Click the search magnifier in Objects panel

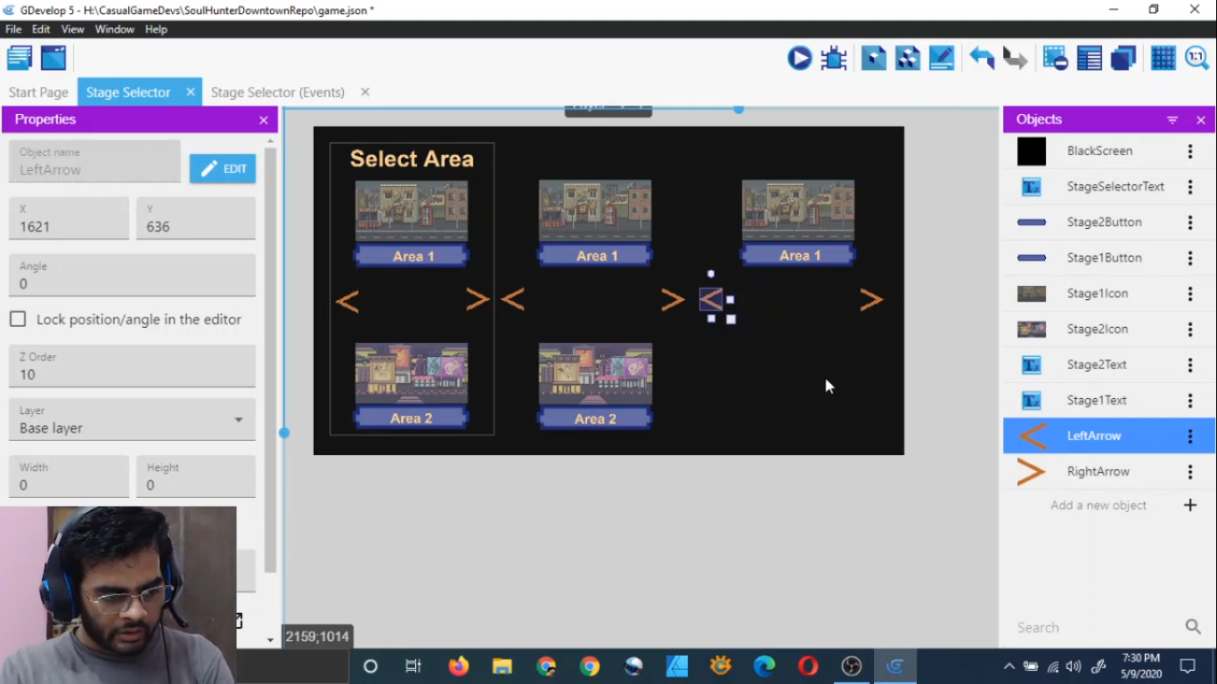(x=1193, y=627)
